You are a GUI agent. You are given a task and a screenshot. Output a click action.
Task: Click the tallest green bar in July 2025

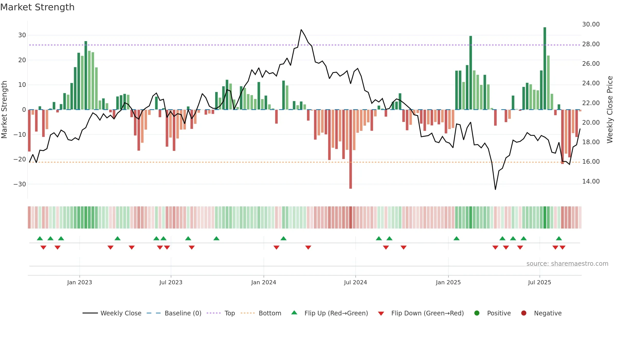pos(545,68)
